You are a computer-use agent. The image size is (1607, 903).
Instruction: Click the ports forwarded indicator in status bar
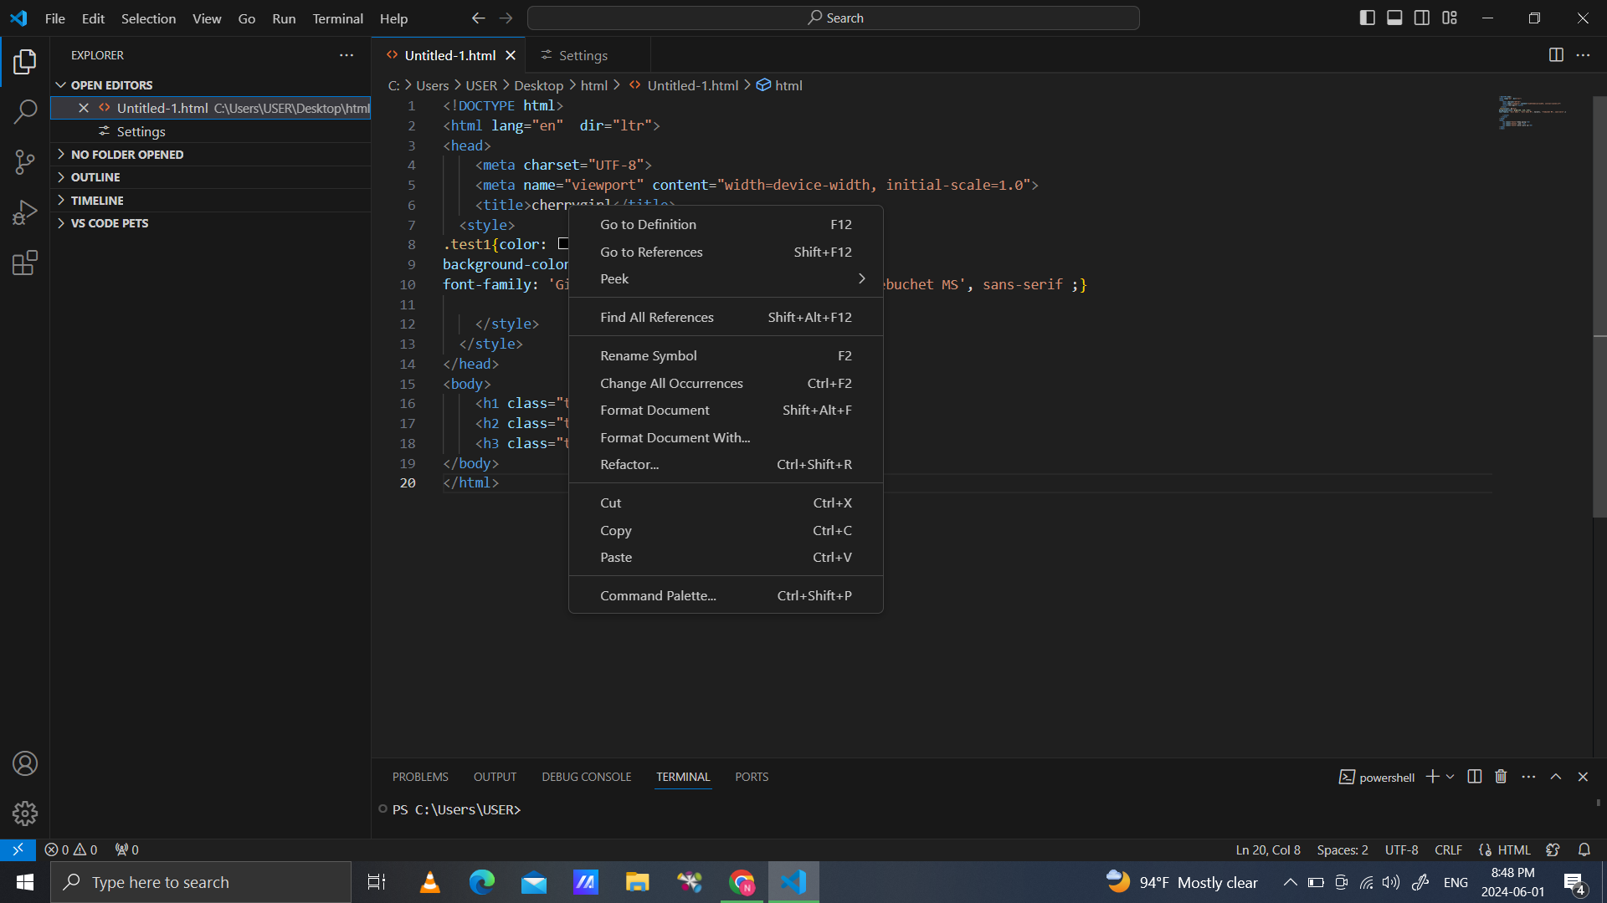[127, 849]
